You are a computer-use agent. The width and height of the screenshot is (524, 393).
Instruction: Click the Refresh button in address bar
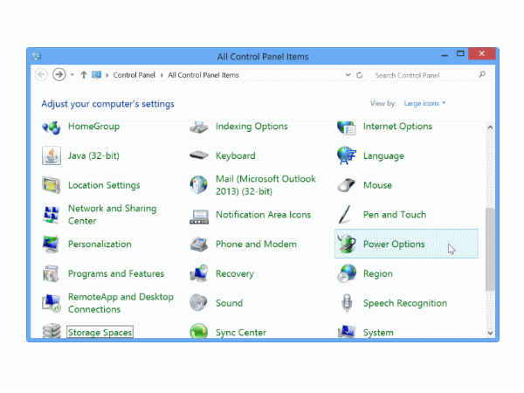360,75
